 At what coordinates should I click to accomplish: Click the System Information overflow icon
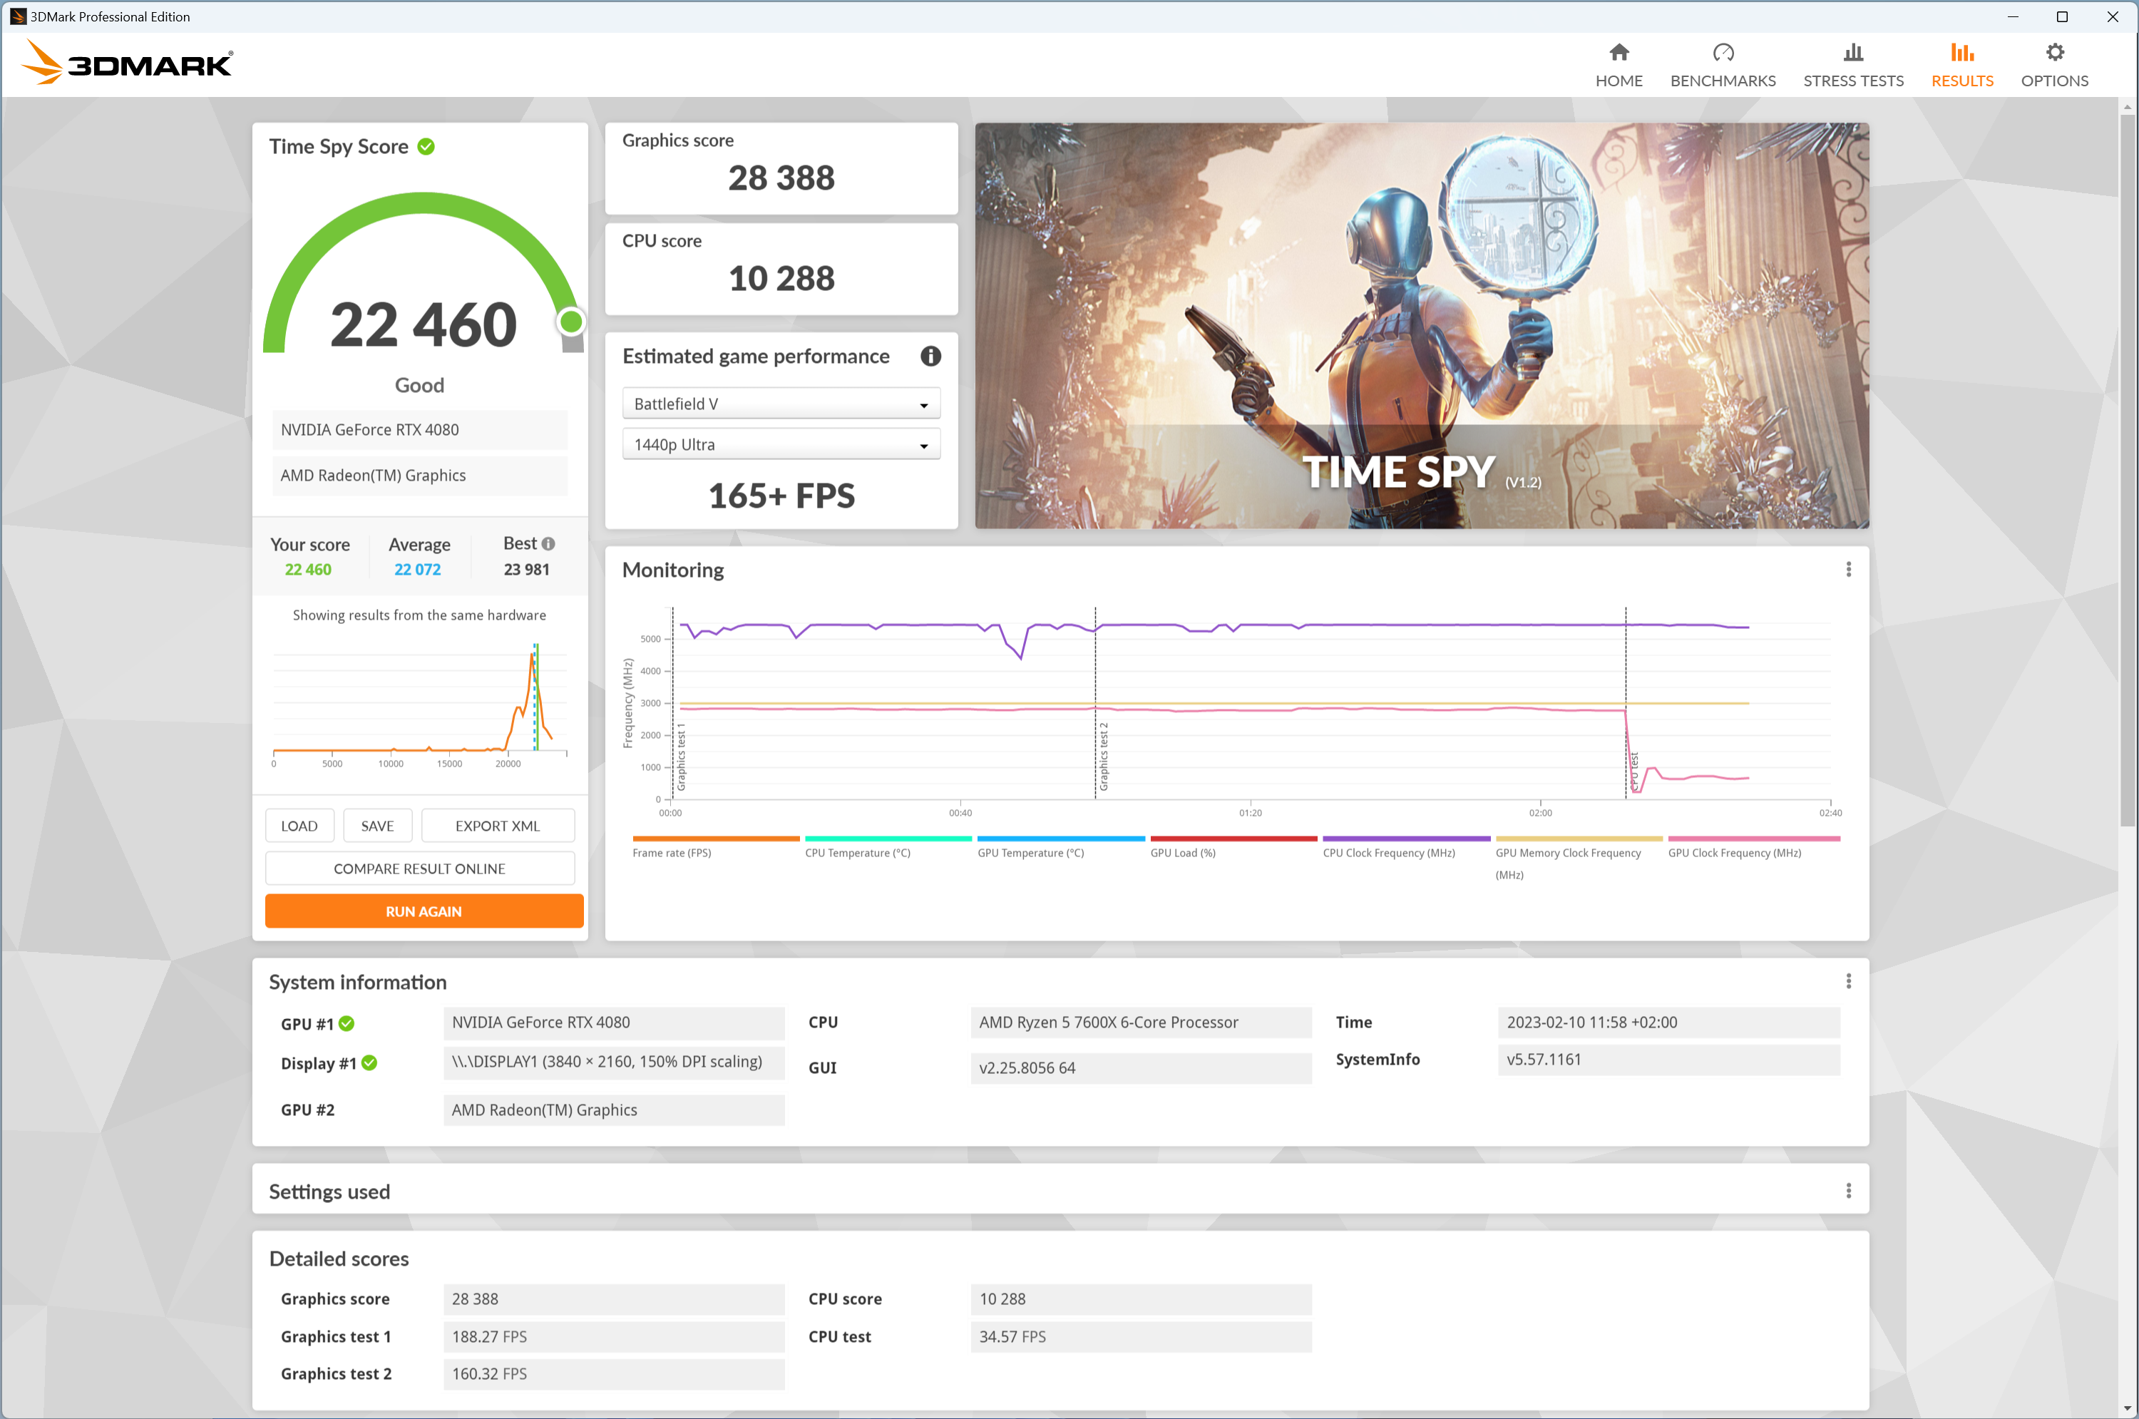[1850, 980]
